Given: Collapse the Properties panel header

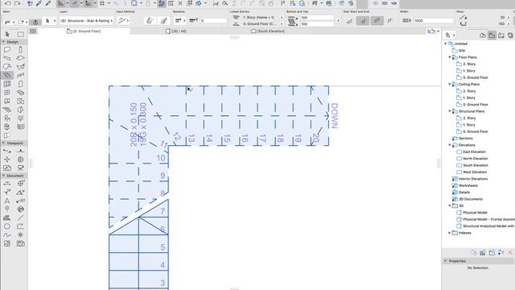Looking at the screenshot, I should [x=446, y=261].
